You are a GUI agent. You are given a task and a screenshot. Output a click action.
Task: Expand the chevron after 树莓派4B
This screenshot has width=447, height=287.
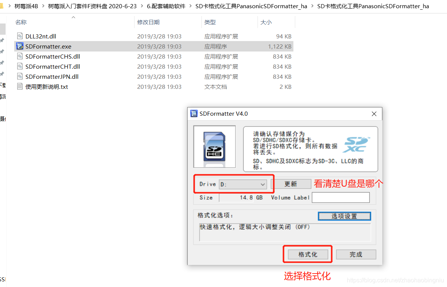point(43,6)
